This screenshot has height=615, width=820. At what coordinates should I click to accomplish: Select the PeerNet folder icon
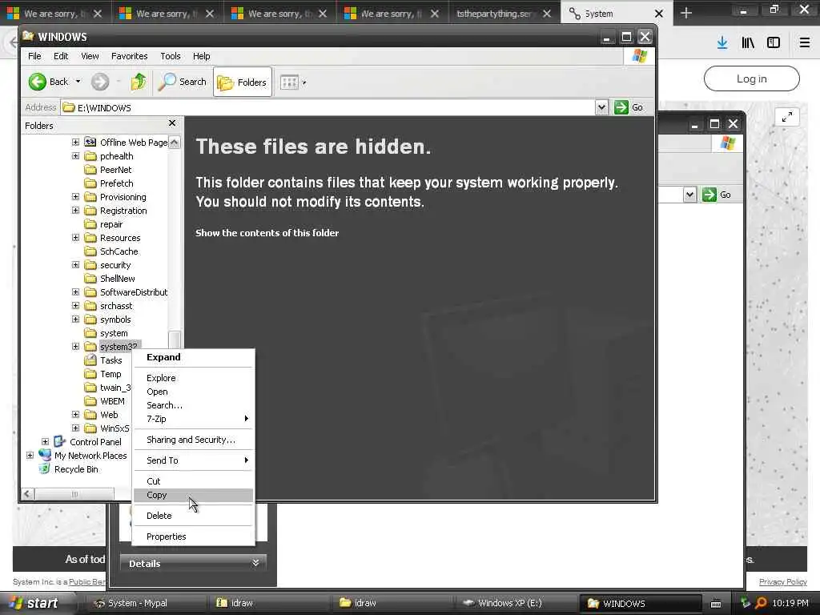(90, 170)
